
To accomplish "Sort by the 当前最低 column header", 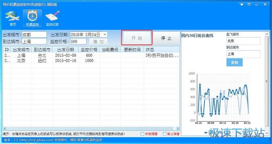I will coord(110,50).
